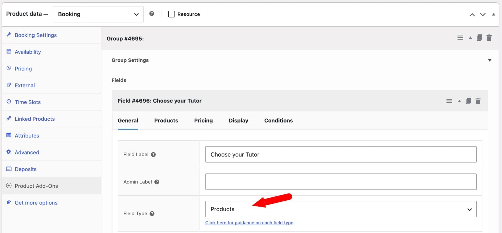Duplicate Group #4695
This screenshot has width=502, height=233.
[479, 38]
